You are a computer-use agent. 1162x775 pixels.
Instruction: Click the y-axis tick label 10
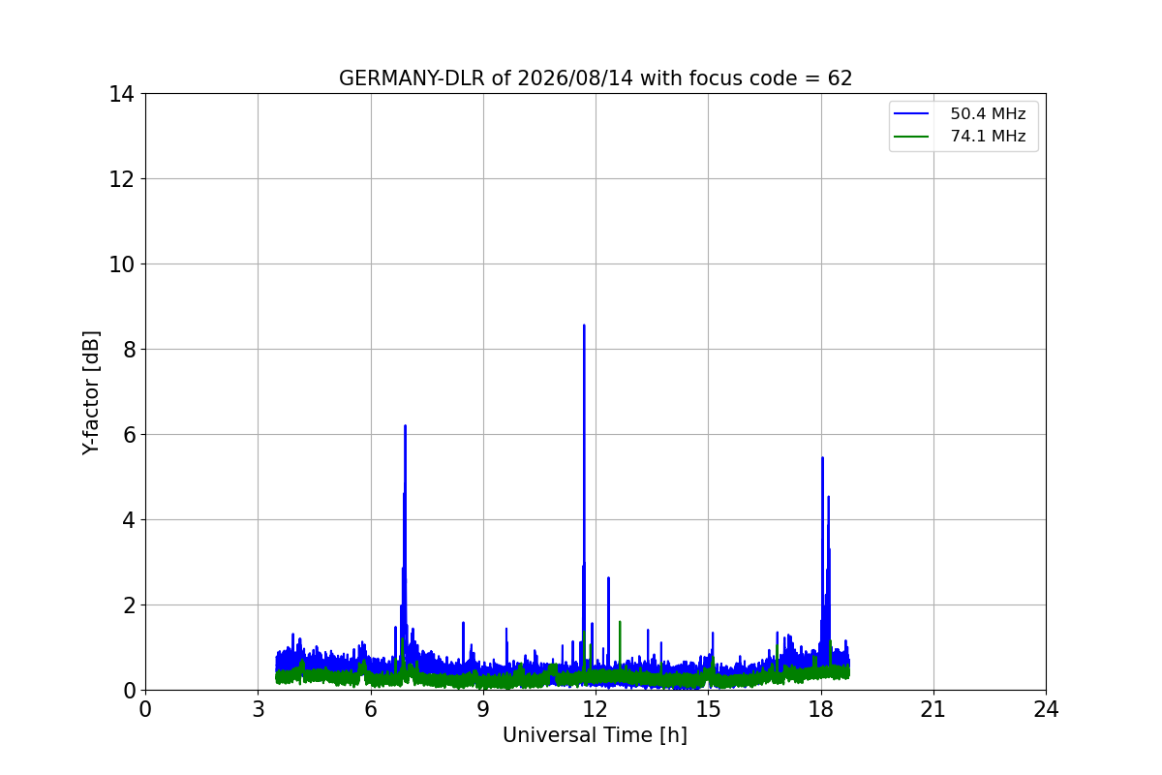(x=121, y=264)
